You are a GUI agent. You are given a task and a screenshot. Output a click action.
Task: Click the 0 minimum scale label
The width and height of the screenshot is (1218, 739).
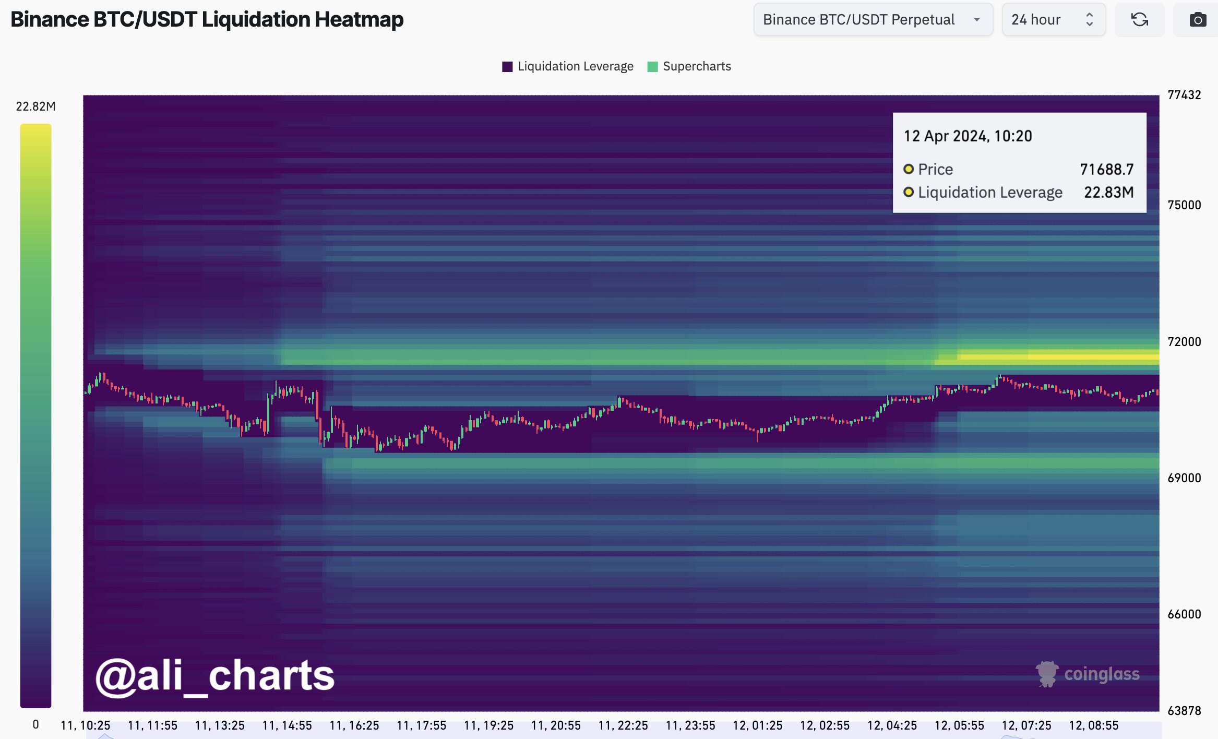click(x=35, y=724)
